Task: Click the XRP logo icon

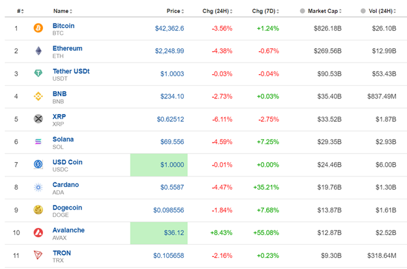Action: pyautogui.click(x=38, y=119)
